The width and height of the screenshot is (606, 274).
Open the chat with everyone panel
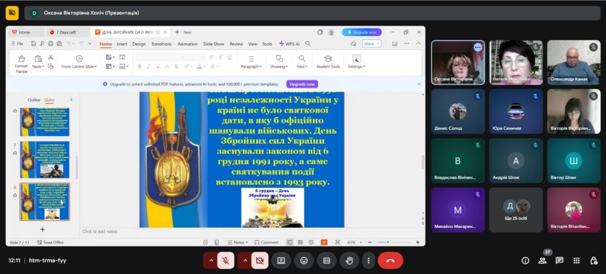point(559,260)
